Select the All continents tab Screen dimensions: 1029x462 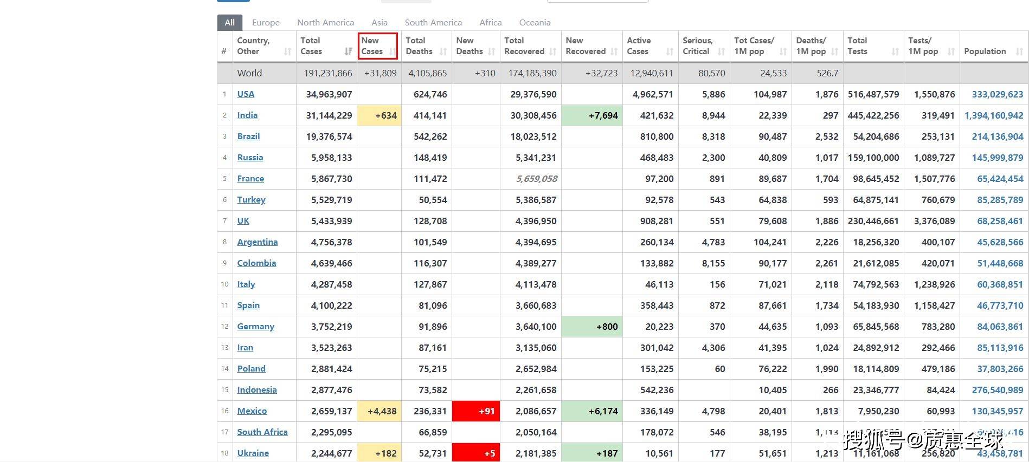point(230,23)
